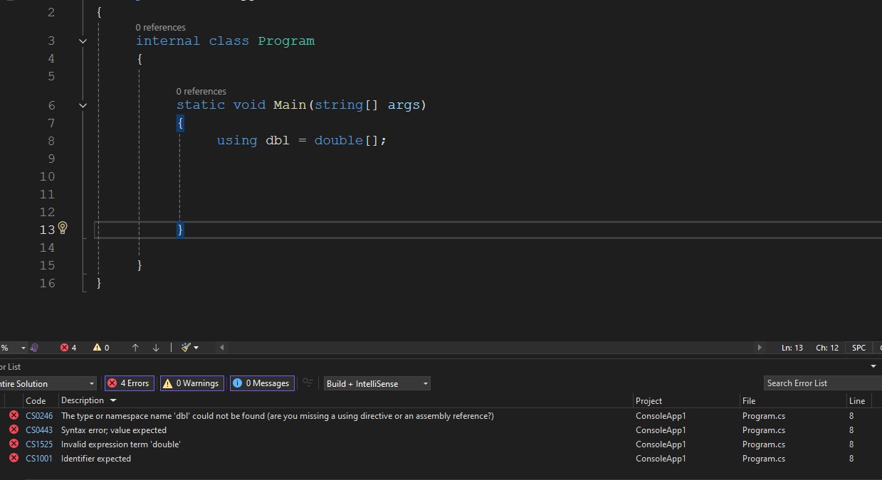Click the Description column sort arrow
This screenshot has height=480, width=882.
[113, 400]
